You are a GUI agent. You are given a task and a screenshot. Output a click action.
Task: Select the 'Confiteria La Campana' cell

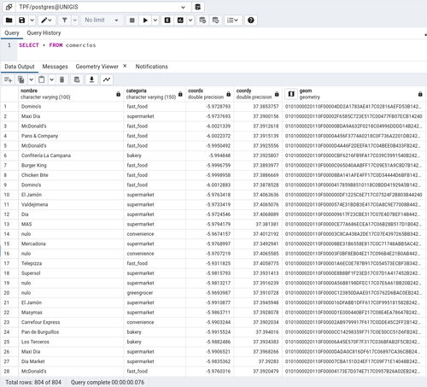pyautogui.click(x=71, y=155)
